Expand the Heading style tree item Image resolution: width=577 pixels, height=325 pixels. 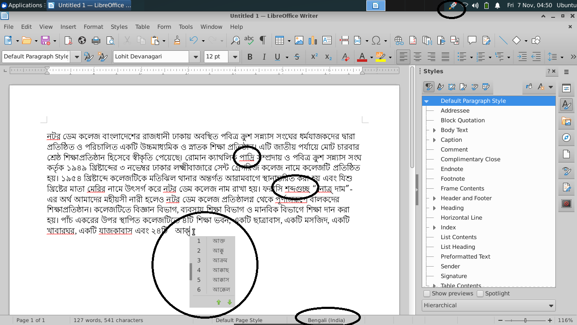(434, 208)
